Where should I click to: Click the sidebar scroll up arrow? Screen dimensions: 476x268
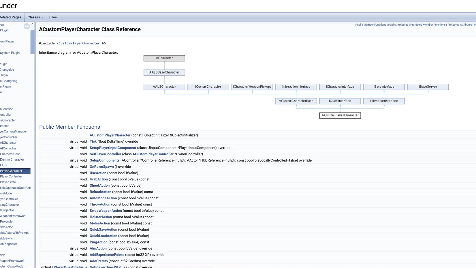[x=32, y=24]
